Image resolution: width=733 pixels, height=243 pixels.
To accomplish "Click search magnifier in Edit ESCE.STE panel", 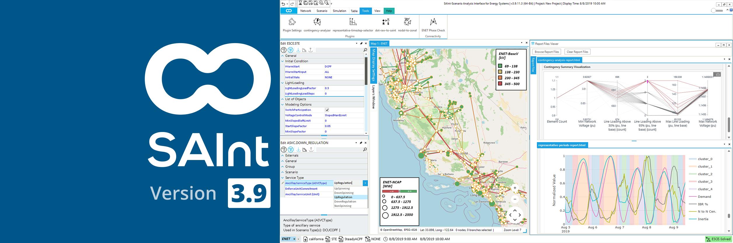I will 365,50.
